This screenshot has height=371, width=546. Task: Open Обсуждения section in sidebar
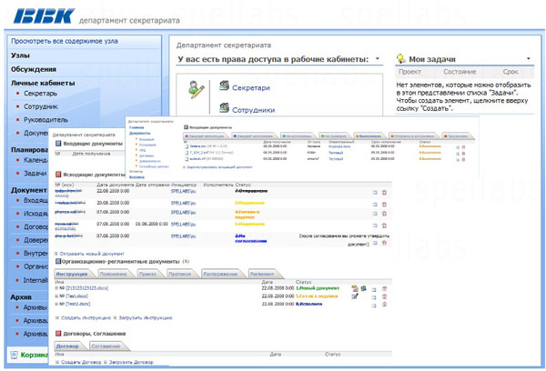click(x=34, y=69)
